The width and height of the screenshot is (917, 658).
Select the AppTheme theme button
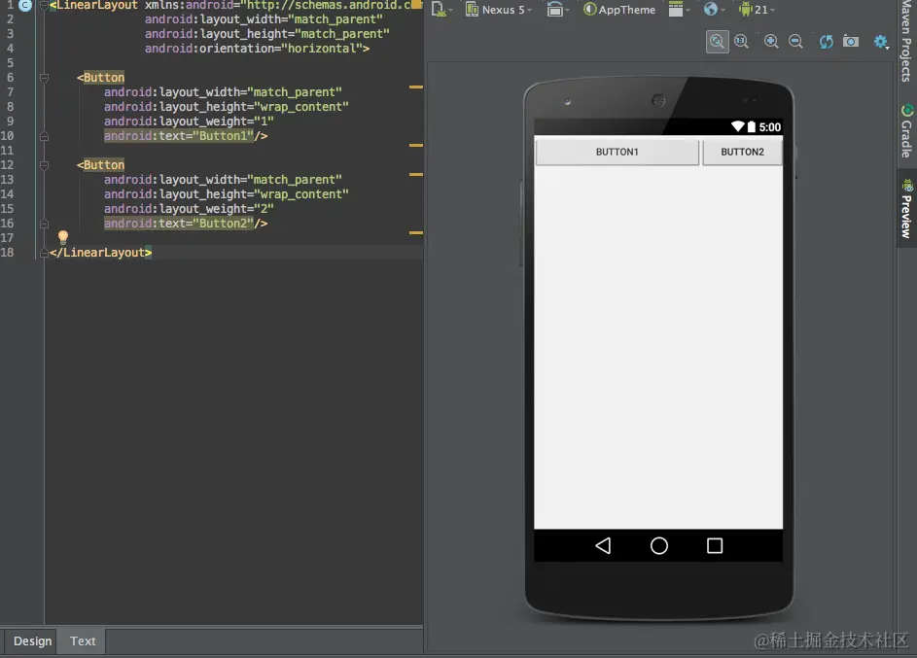pyautogui.click(x=619, y=10)
